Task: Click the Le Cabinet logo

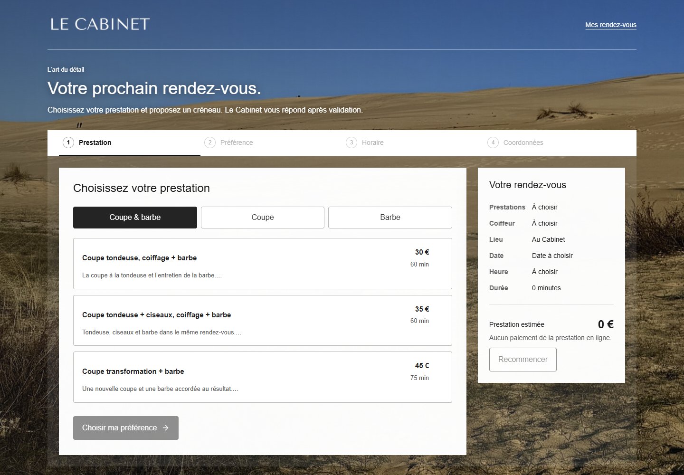Action: coord(100,24)
